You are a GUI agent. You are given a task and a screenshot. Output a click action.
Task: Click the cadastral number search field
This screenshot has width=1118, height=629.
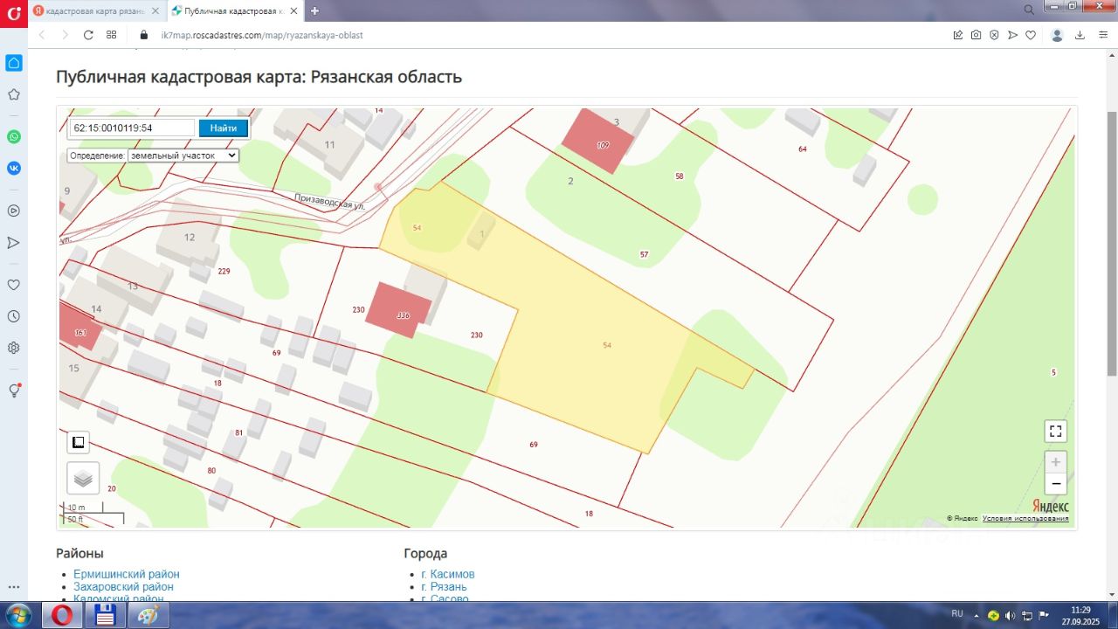tap(132, 128)
